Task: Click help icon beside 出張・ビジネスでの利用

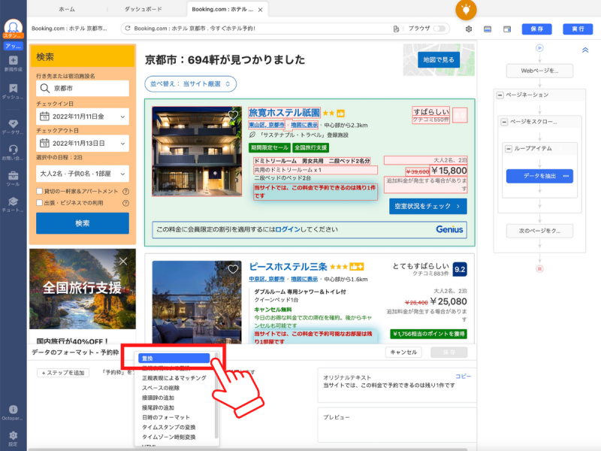Action: [x=125, y=203]
